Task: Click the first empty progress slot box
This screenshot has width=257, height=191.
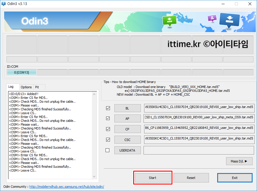Action: pos(22,45)
